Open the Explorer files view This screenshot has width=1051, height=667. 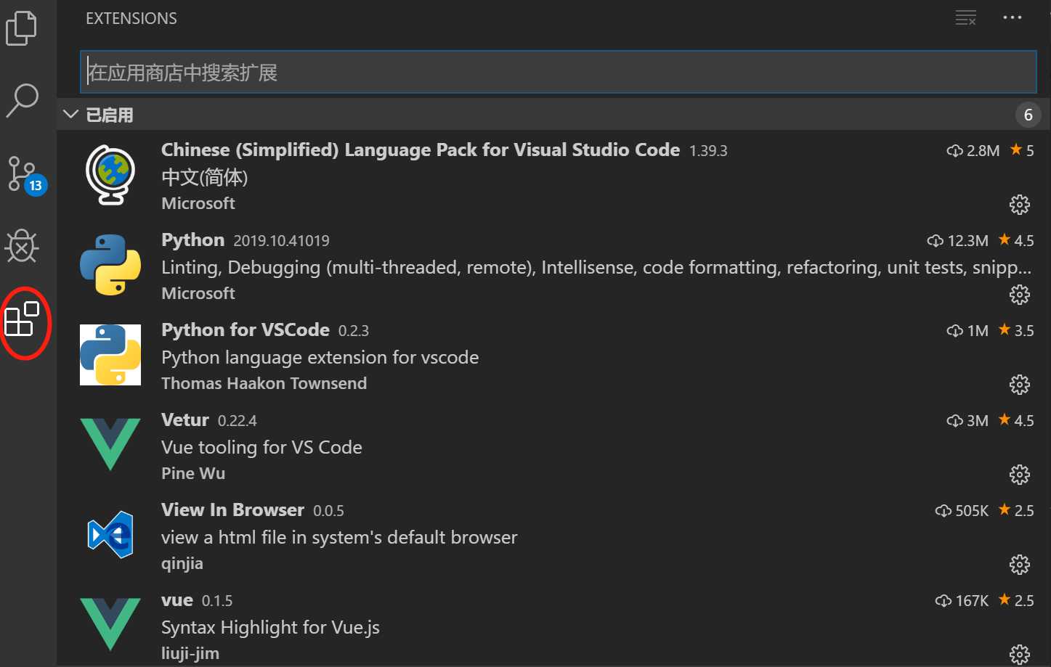[22, 28]
